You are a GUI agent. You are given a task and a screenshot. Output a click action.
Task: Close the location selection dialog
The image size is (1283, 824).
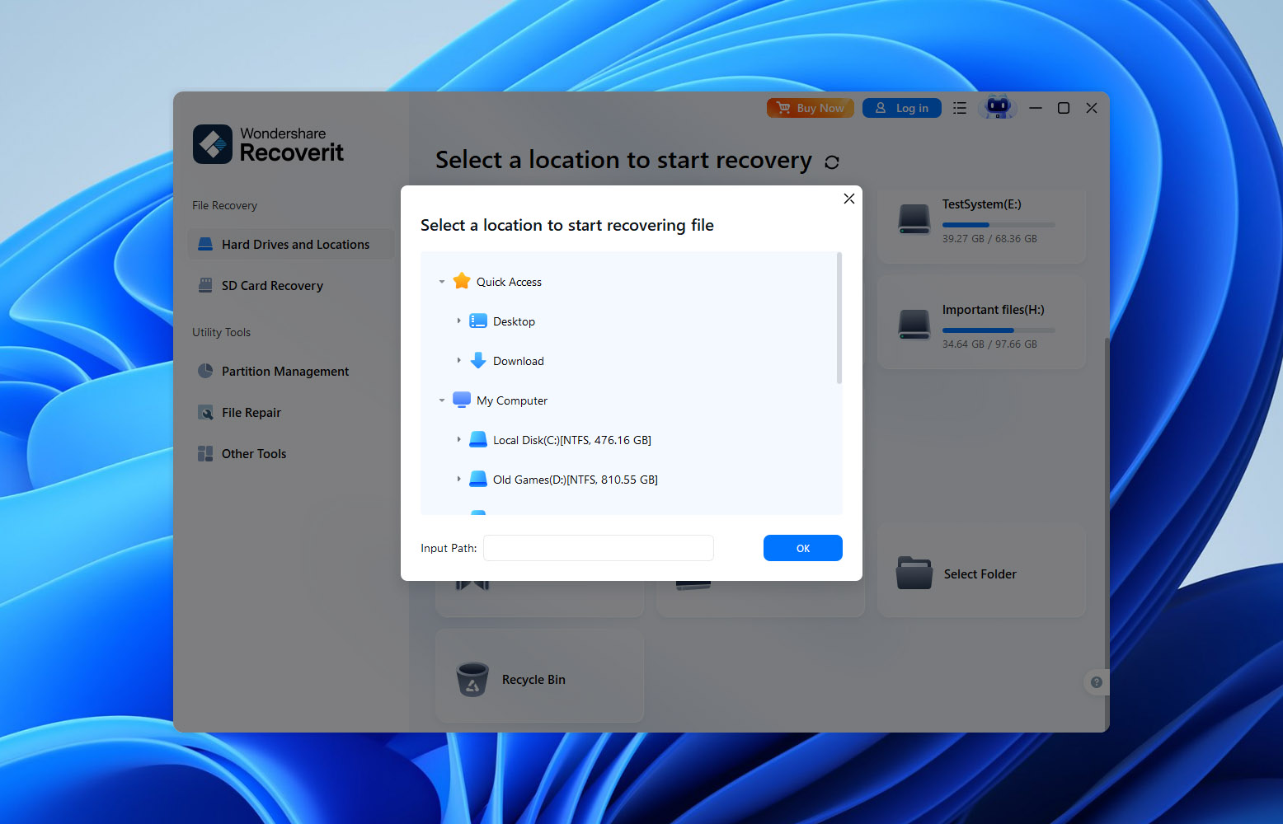point(849,199)
